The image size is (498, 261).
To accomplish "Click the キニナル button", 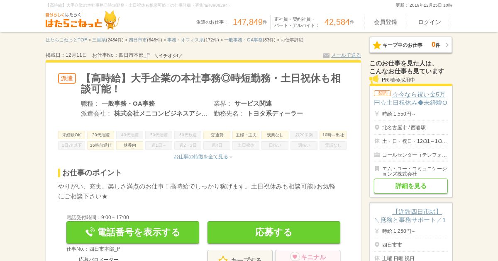I will 308,256.
